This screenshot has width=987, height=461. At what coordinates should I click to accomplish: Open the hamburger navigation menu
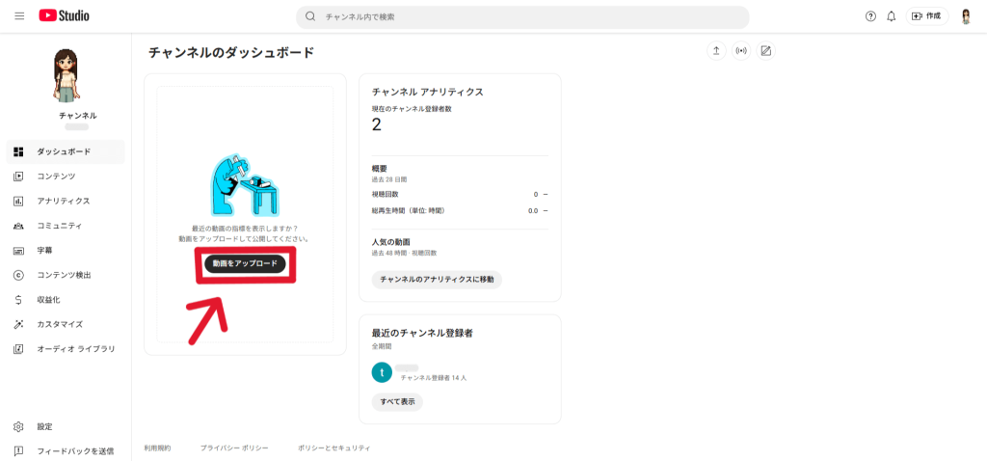pyautogui.click(x=19, y=16)
